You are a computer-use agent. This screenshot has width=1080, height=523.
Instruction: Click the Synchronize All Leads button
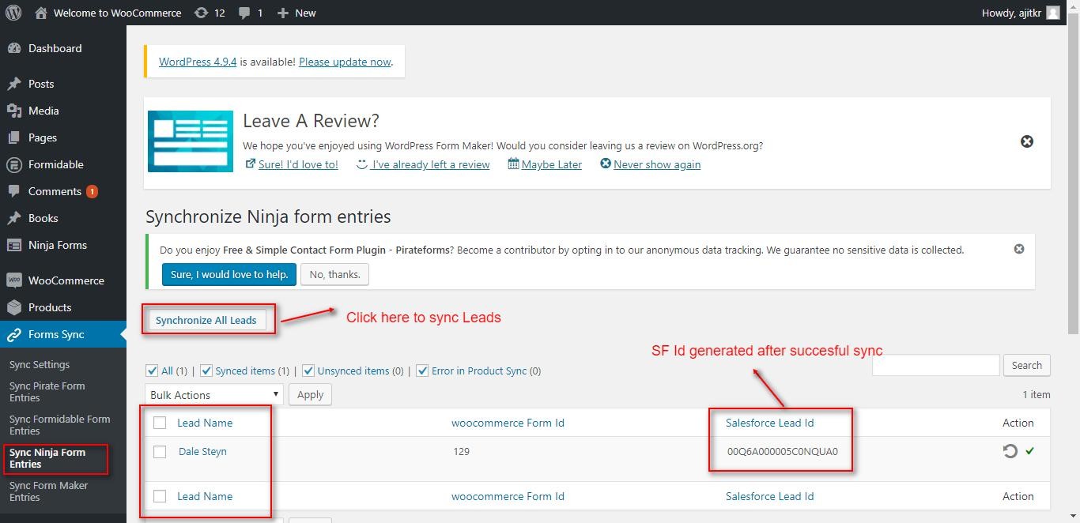[x=206, y=320]
